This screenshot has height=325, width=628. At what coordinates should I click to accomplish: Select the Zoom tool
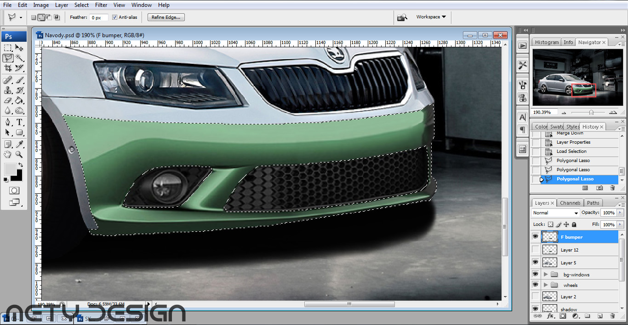point(19,155)
